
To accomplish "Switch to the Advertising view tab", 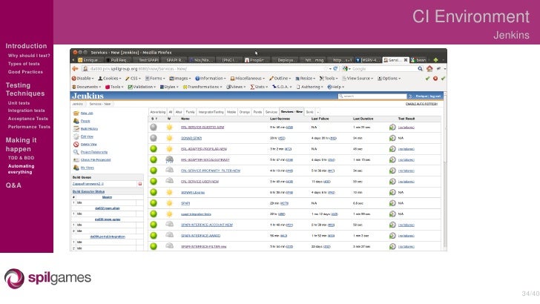I will 158,112.
